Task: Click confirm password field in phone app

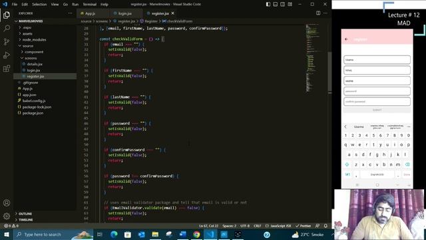Action: tap(377, 101)
